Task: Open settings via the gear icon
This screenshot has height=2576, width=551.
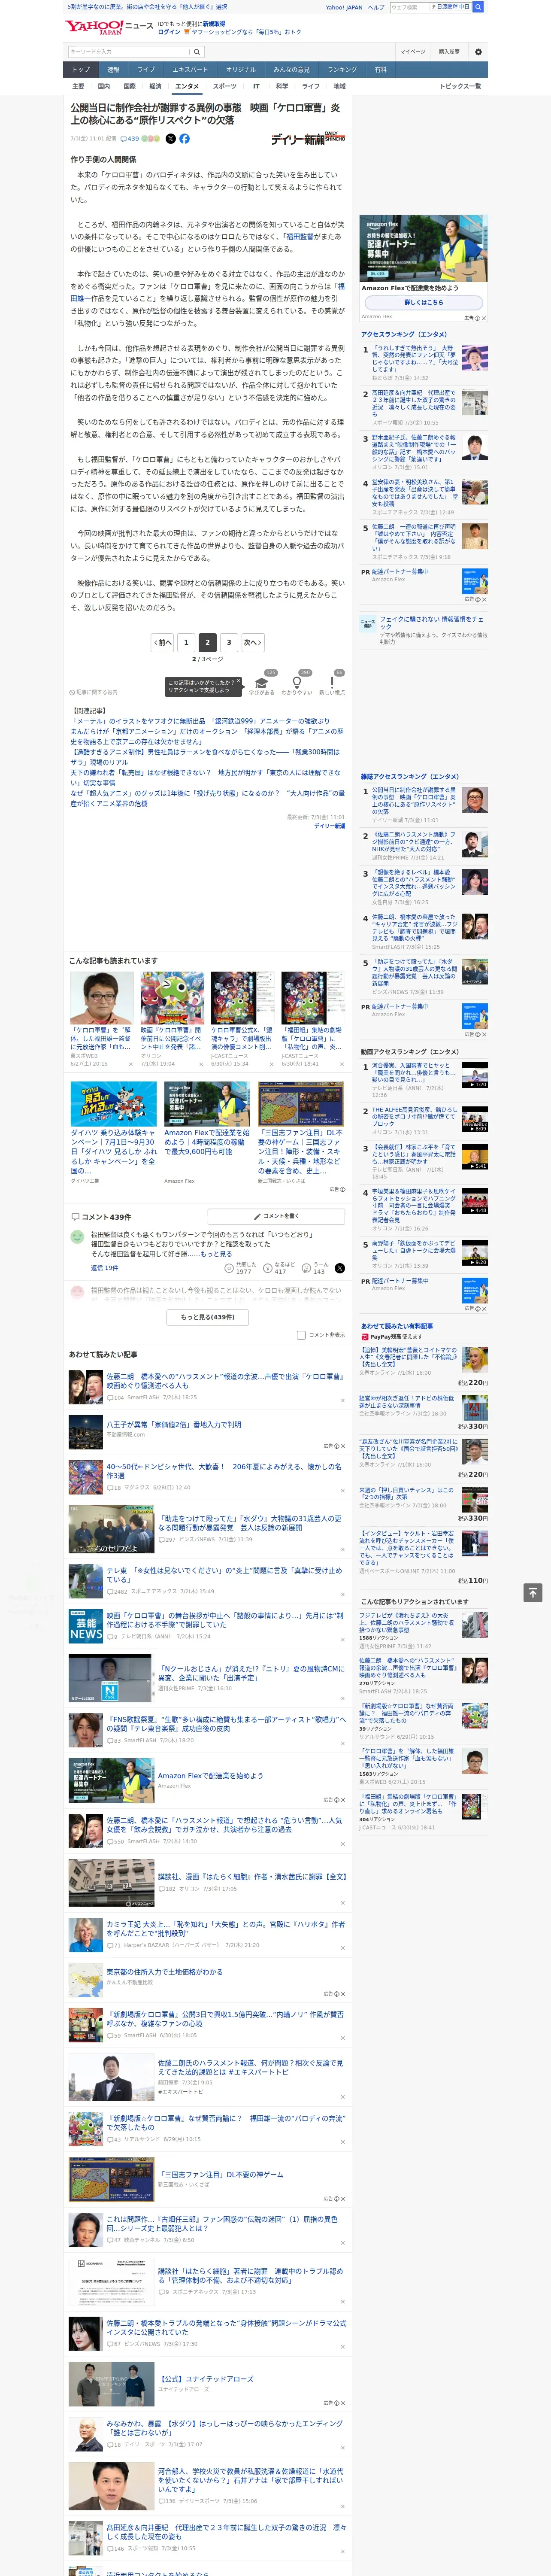Action: [478, 51]
